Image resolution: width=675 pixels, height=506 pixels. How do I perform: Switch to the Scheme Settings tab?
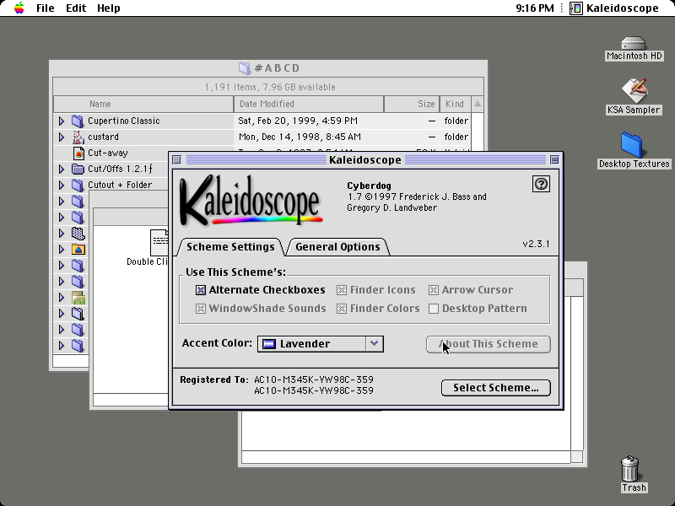pyautogui.click(x=230, y=247)
